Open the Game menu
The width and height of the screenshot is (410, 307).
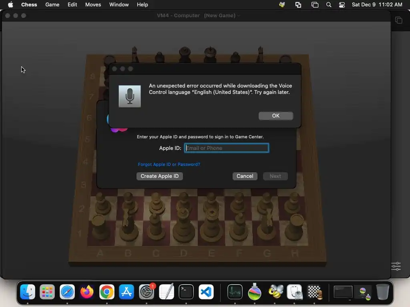pyautogui.click(x=52, y=5)
